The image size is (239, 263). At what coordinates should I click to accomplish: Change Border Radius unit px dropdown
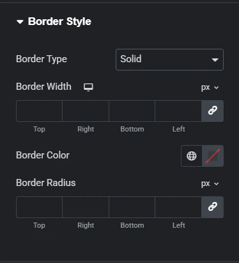click(x=210, y=183)
